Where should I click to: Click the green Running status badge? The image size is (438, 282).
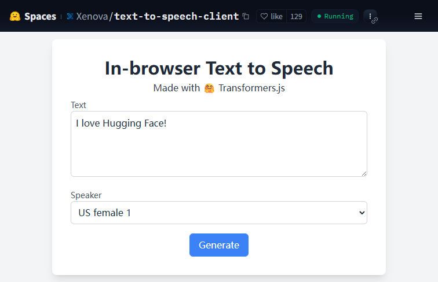[335, 16]
